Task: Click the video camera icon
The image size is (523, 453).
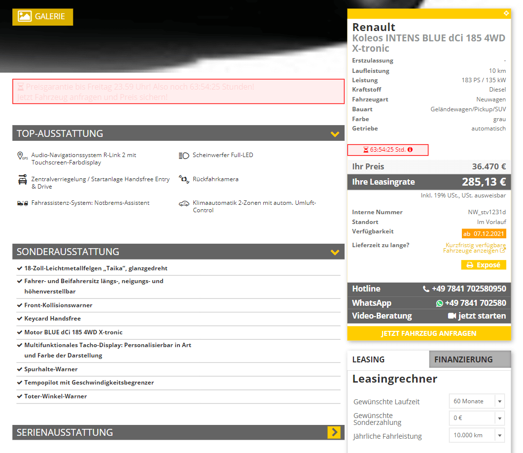Action: (452, 316)
